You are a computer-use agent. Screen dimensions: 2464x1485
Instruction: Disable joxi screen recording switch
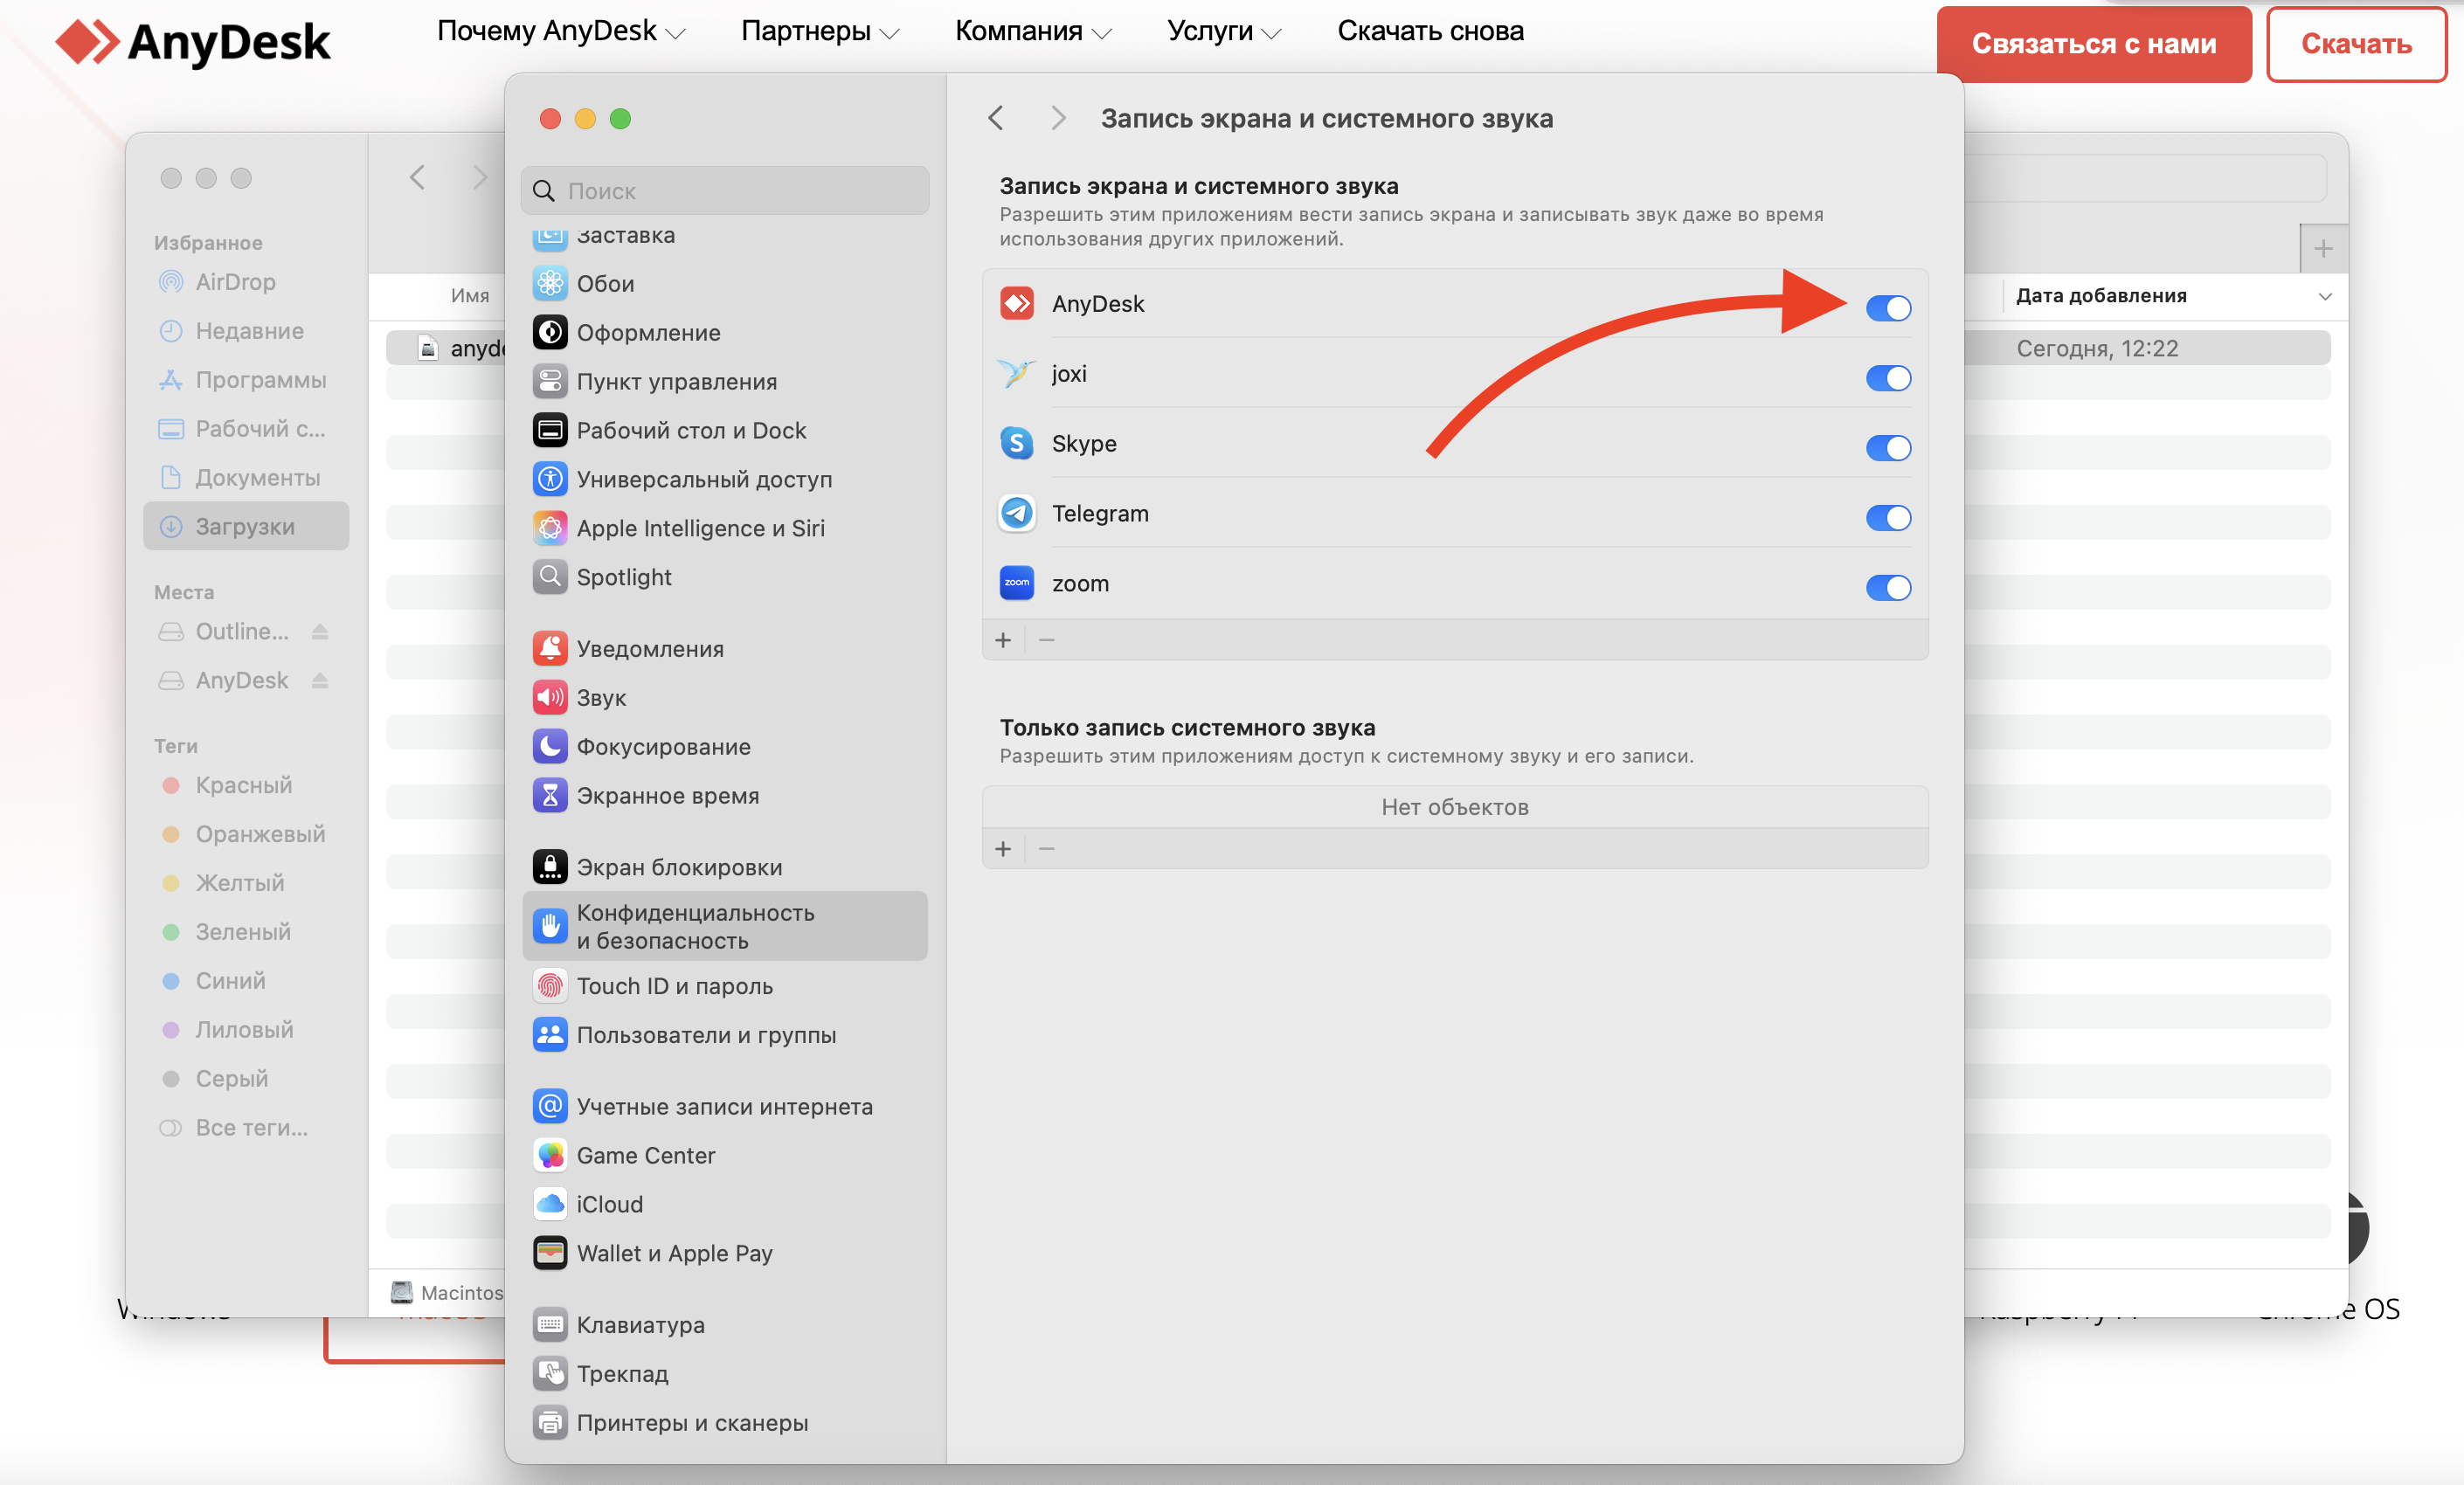point(1888,378)
